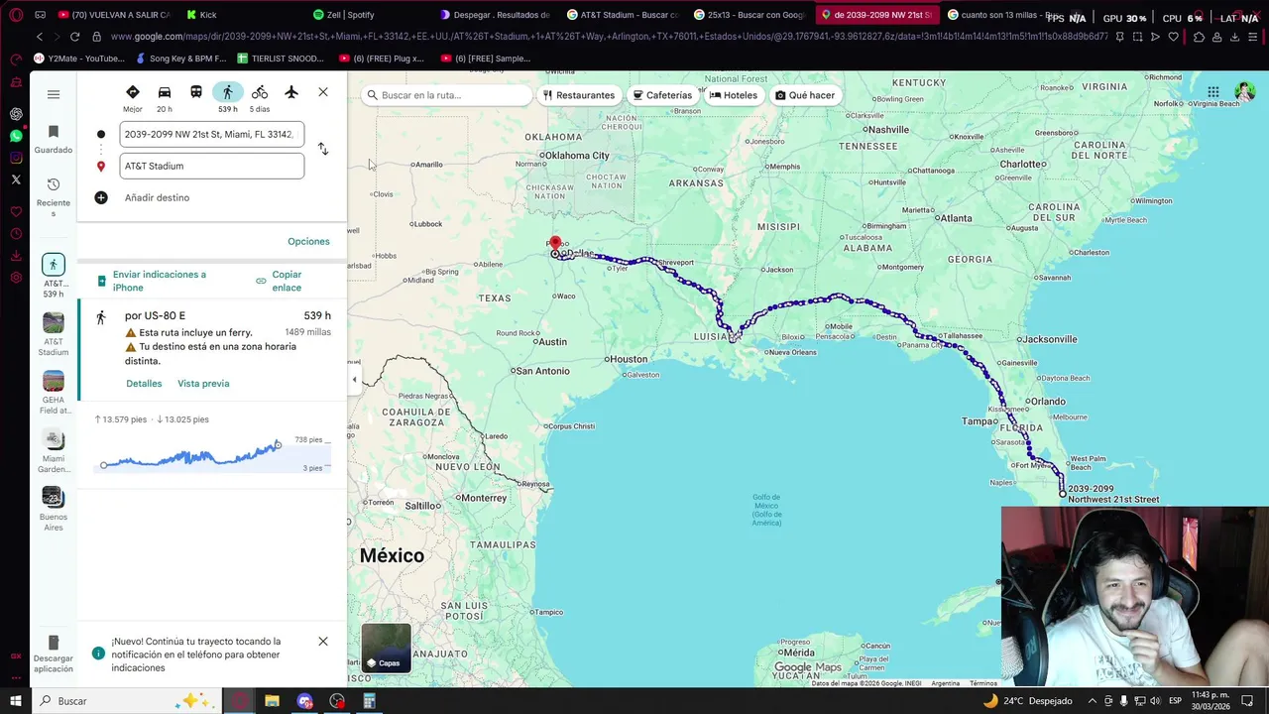This screenshot has width=1269, height=714.
Task: Dismiss the ¡Nuevo! notification banner
Action: tap(323, 642)
